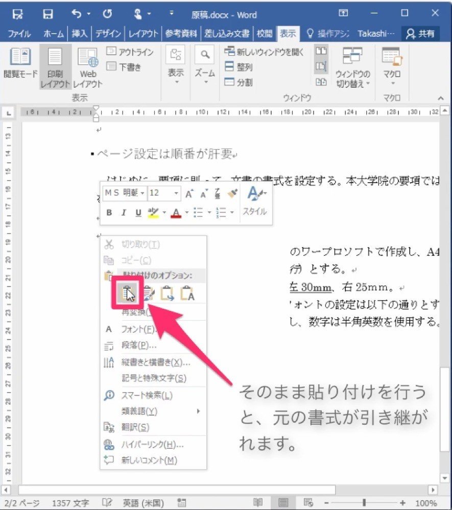Apply yellow highlight color
This screenshot has height=510, width=452.
(153, 213)
